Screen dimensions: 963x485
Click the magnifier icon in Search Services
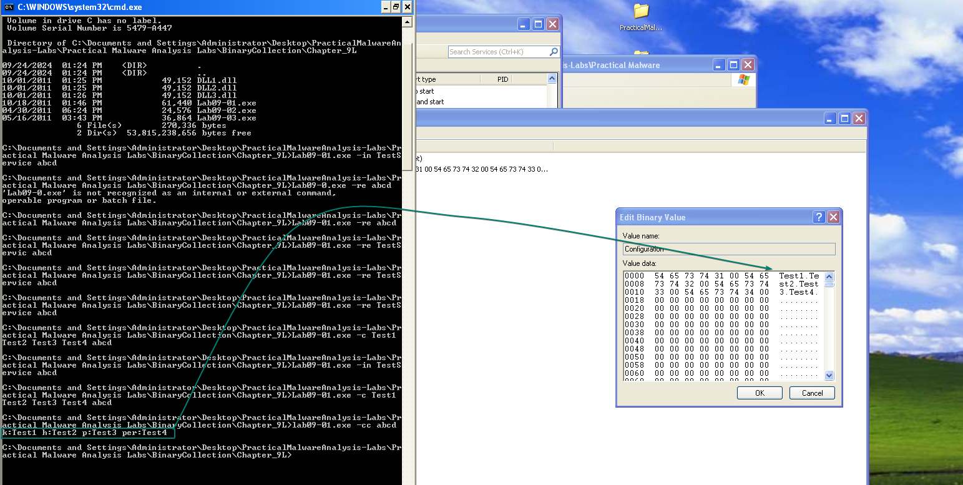[553, 52]
